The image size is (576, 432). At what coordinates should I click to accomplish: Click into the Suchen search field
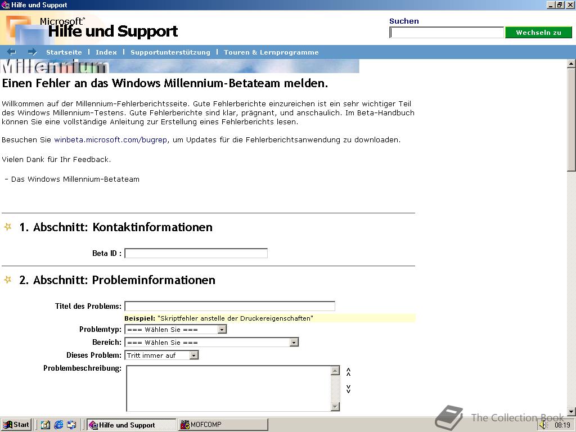[446, 32]
